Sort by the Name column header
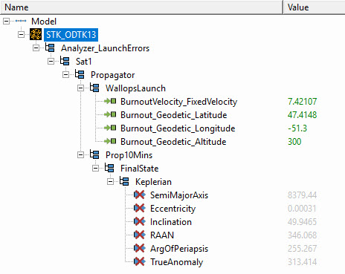345x274 pixels. point(141,7)
